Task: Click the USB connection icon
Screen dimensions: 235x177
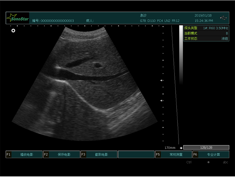Action: pyautogui.click(x=223, y=18)
